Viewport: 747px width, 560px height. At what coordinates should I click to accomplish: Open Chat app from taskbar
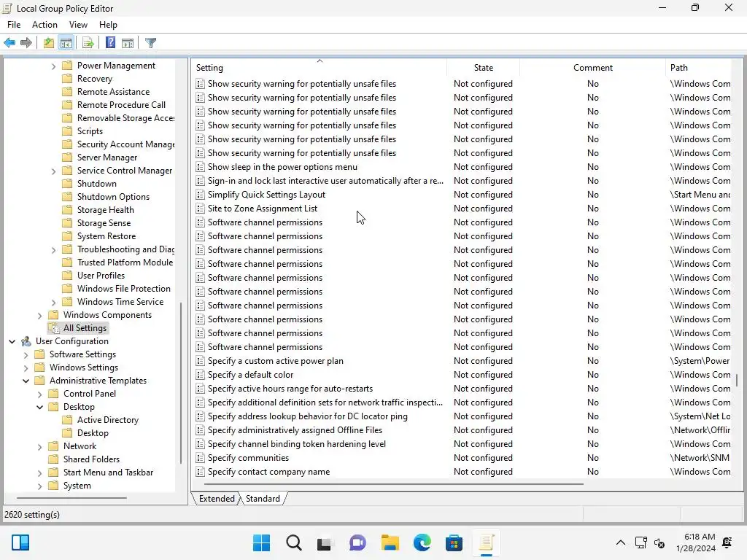pos(357,542)
